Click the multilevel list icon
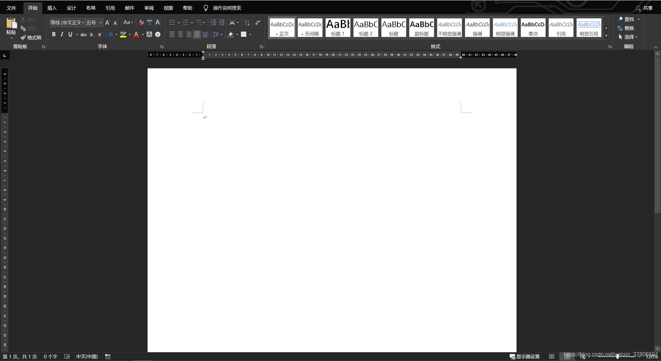 pos(199,23)
